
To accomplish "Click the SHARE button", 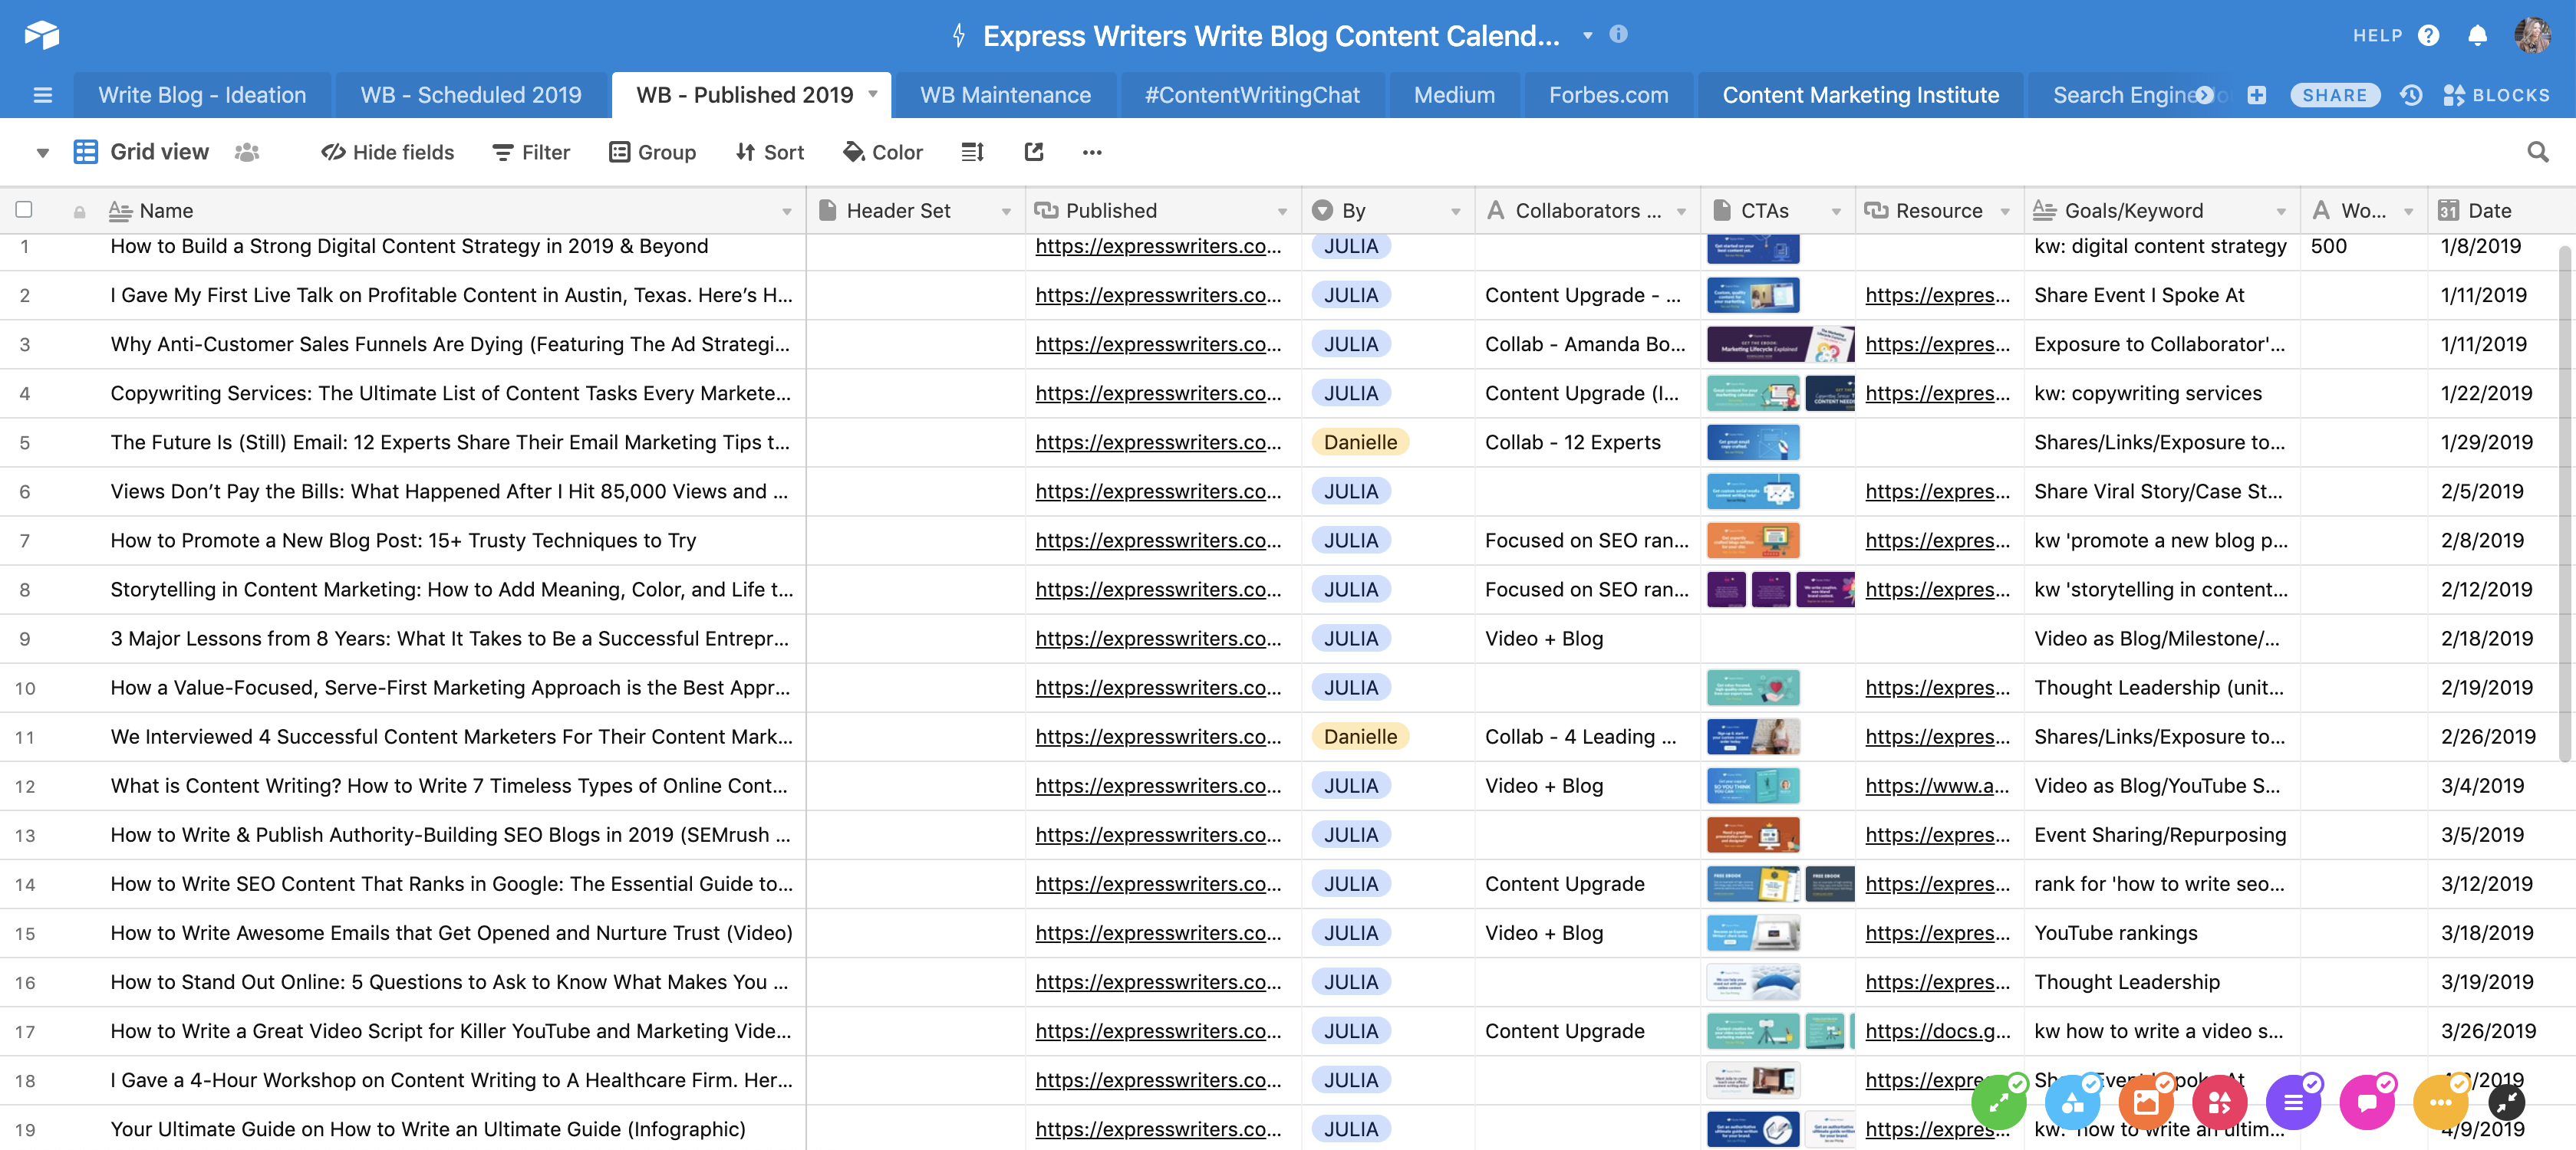I will [2334, 94].
